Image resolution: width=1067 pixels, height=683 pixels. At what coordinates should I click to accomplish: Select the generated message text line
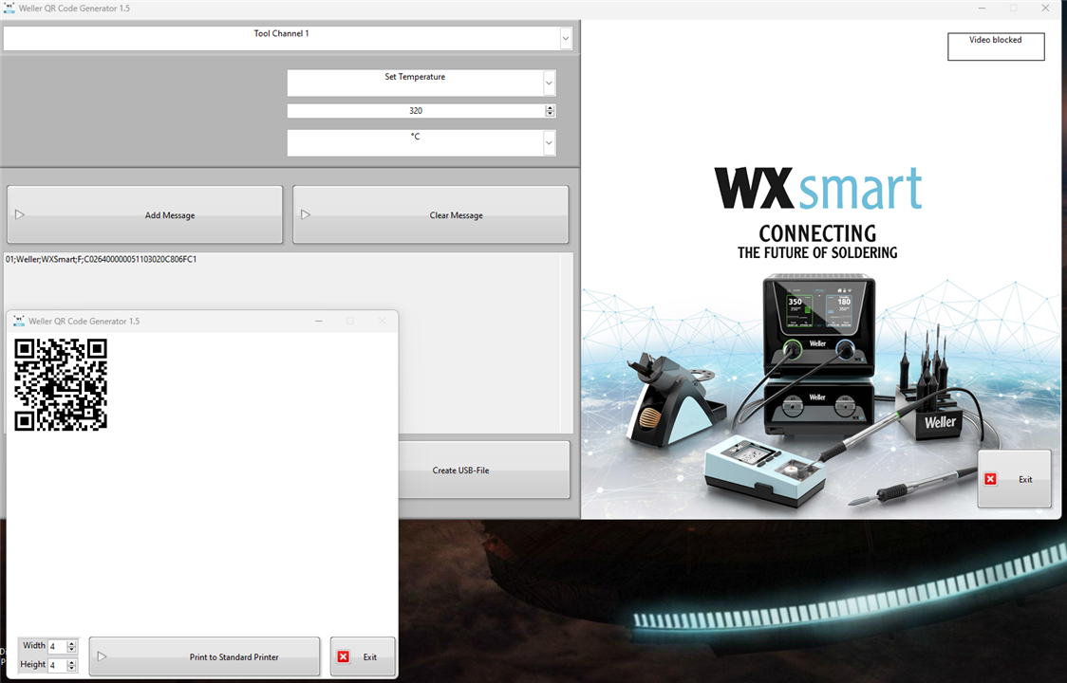(102, 259)
